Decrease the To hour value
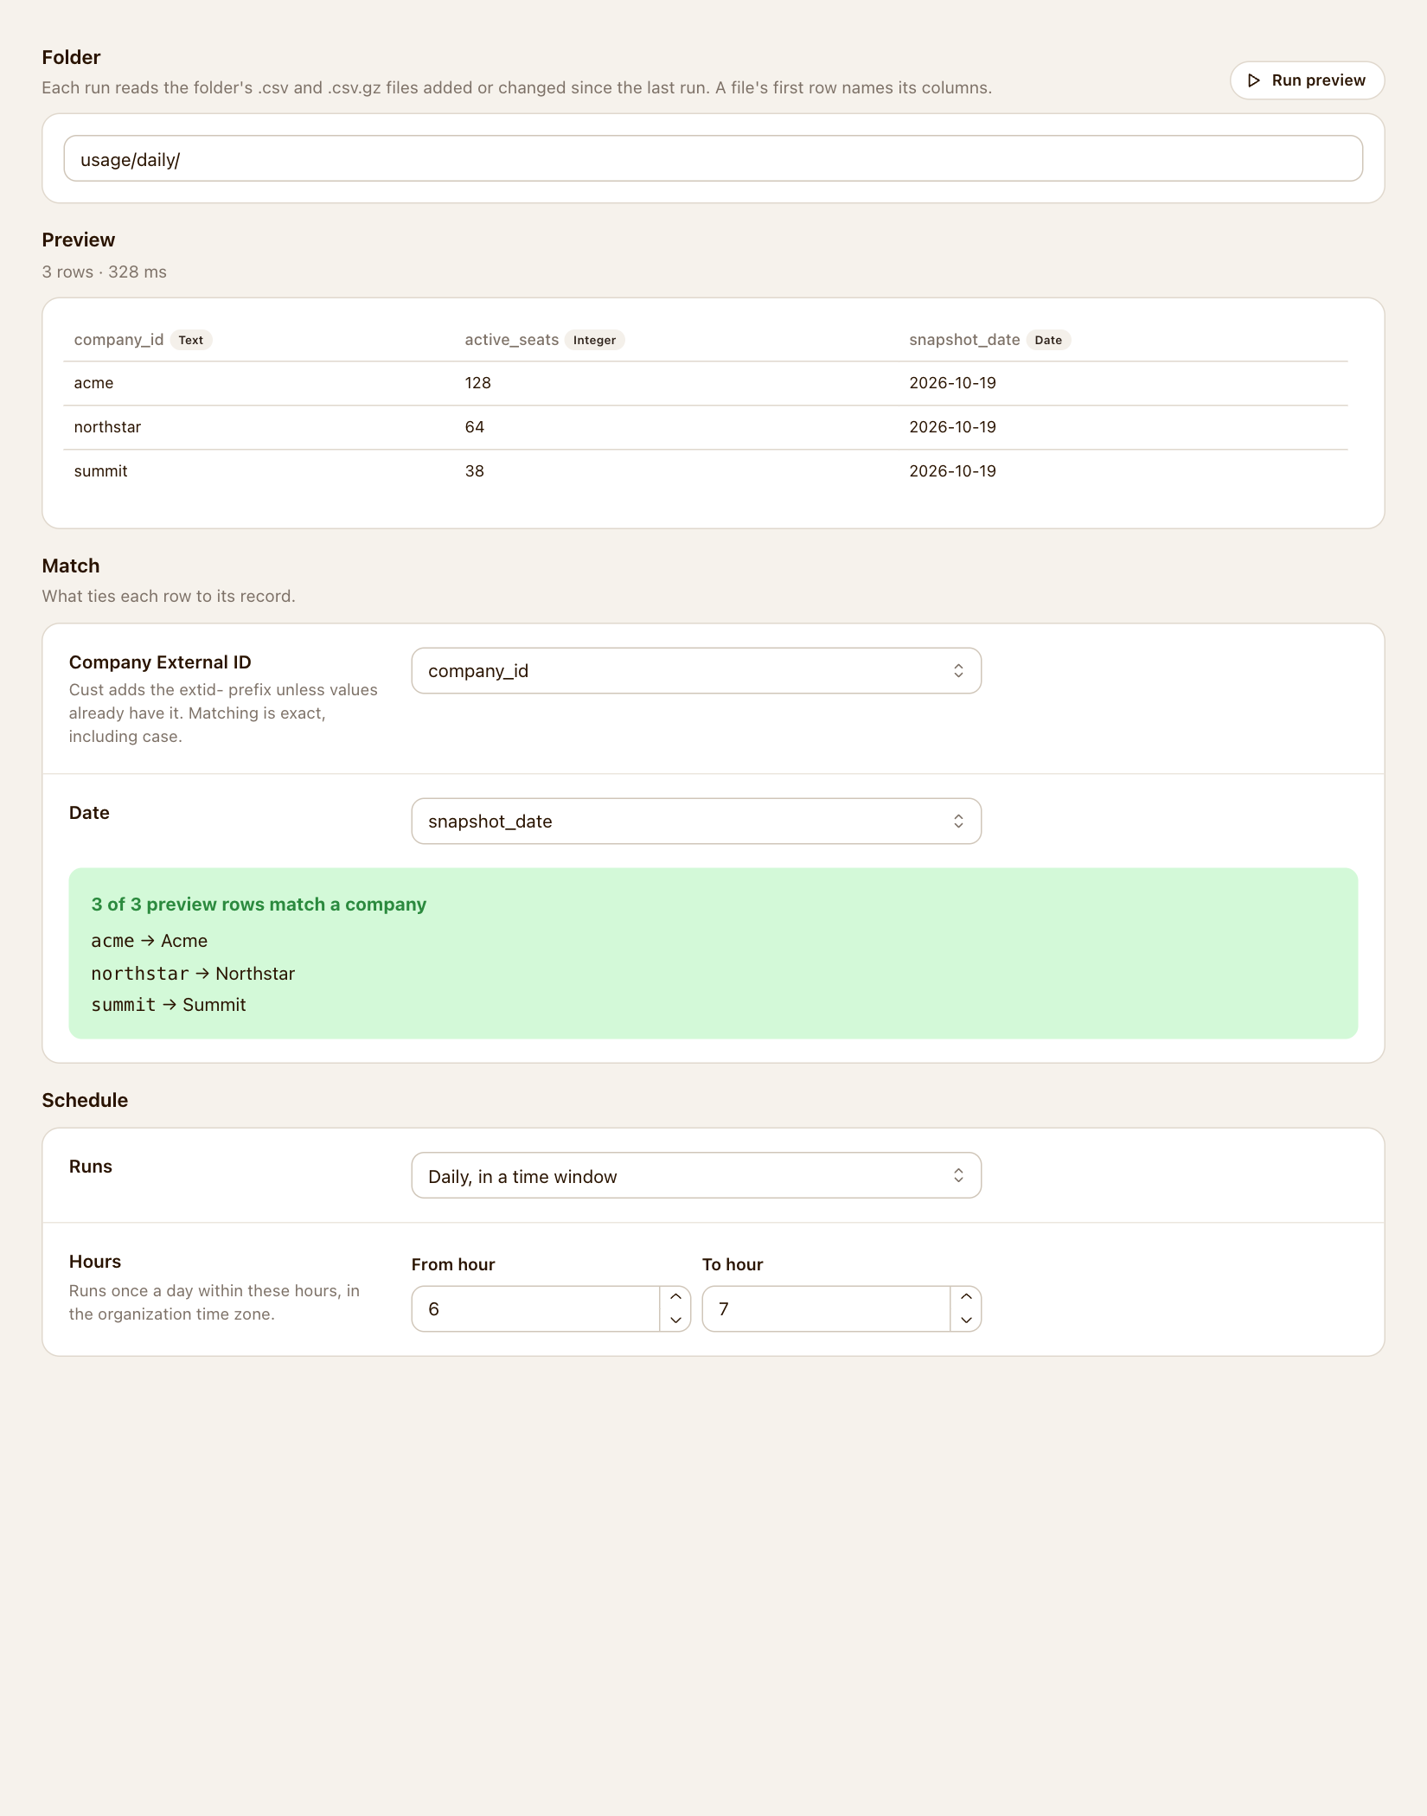The image size is (1427, 1816). [967, 1320]
